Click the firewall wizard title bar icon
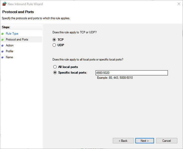183x149 pixels. point(4,4)
